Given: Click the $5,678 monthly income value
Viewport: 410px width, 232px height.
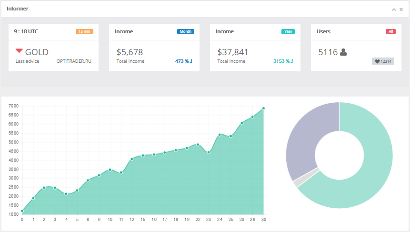Looking at the screenshot, I should click(x=130, y=52).
